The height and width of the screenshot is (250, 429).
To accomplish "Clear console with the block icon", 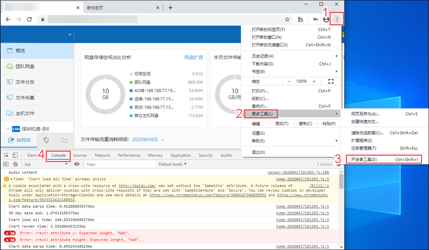I will [16, 164].
